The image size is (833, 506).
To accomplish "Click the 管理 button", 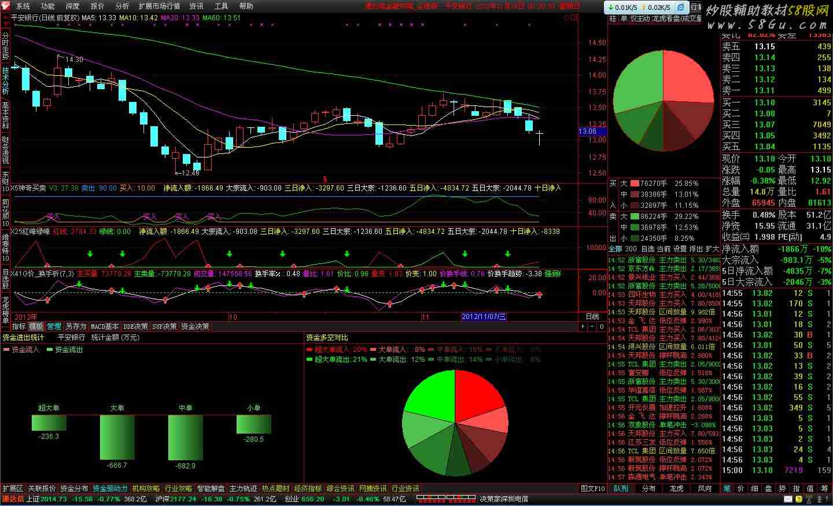I will pyautogui.click(x=54, y=327).
